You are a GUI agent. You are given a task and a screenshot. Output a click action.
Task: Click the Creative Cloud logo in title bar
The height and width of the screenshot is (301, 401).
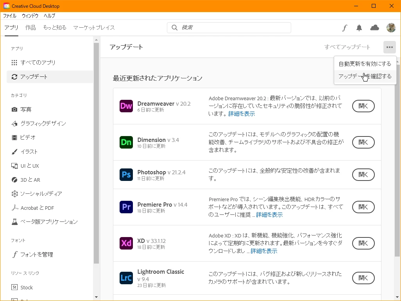(x=6, y=6)
